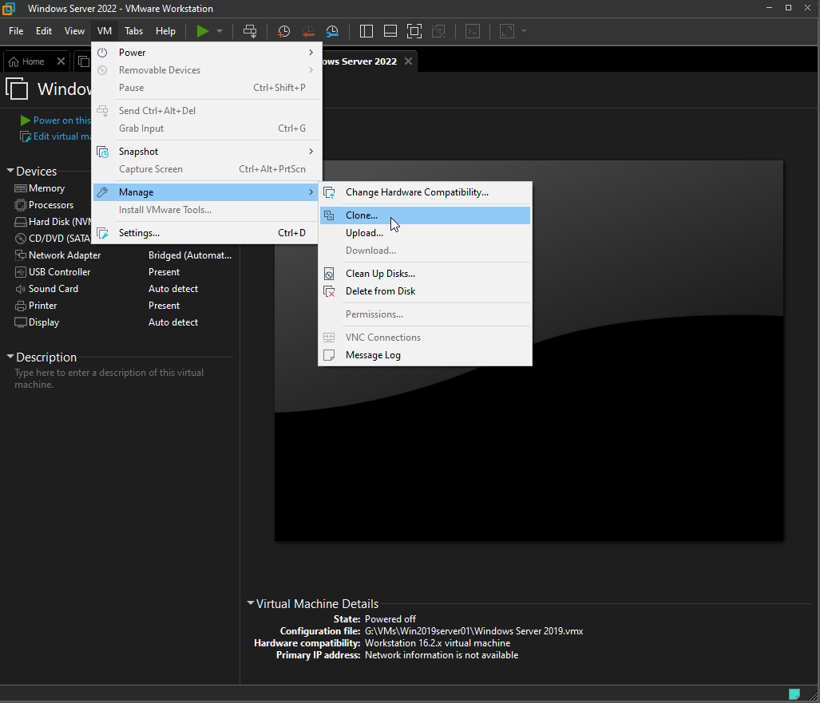820x703 pixels.
Task: Expand the Snapshot submenu
Action: point(205,152)
